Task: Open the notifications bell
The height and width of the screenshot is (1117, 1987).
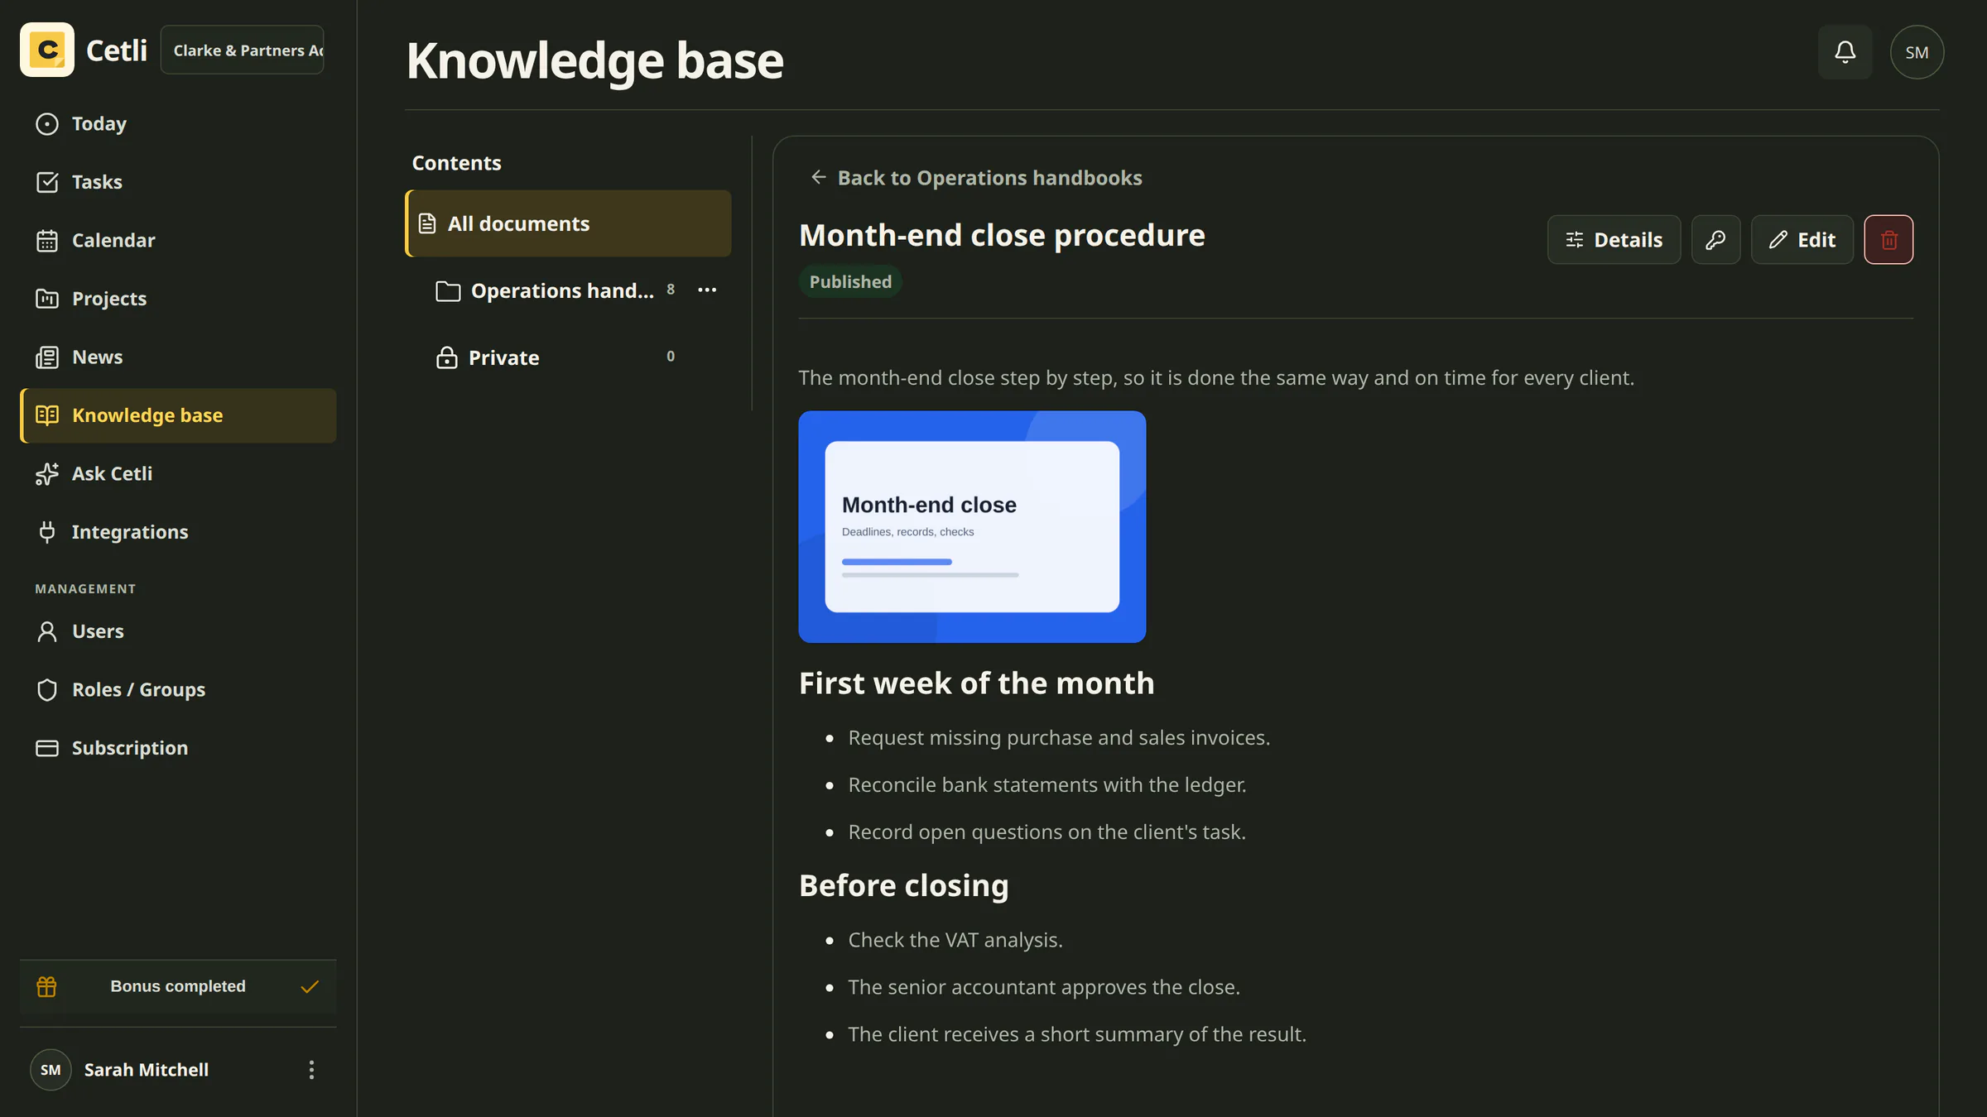Action: tap(1845, 52)
